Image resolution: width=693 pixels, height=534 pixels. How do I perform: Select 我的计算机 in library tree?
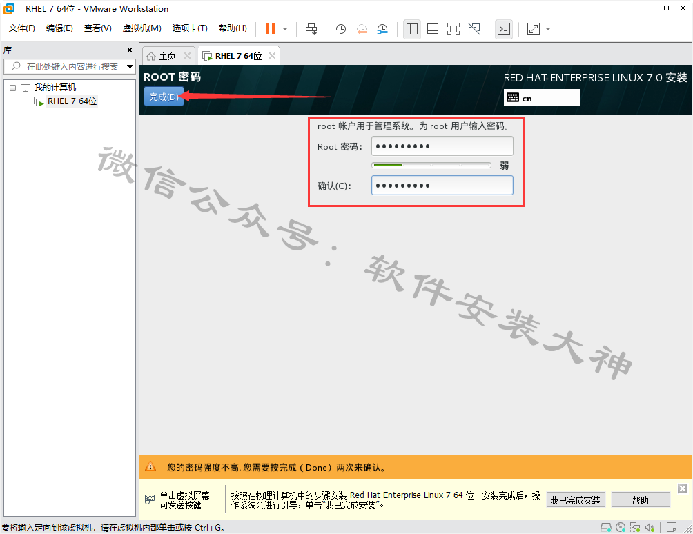point(55,88)
